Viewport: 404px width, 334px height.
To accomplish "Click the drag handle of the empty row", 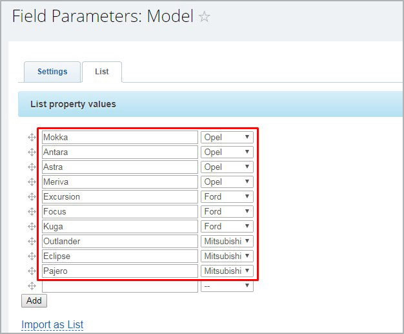I will pyautogui.click(x=32, y=286).
